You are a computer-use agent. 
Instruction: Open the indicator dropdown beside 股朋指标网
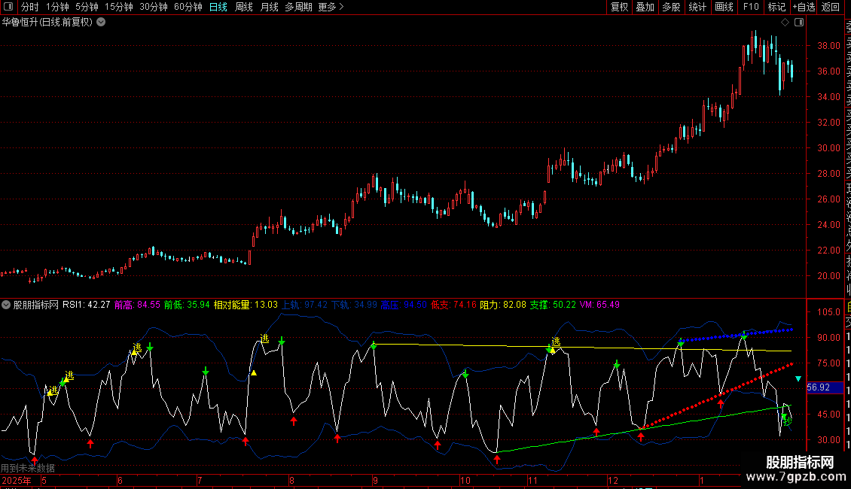(x=7, y=305)
